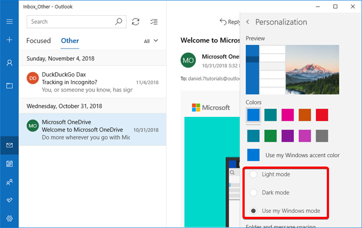Open the Folders icon in sidebar
Screen dimensions: 362x228
pos(9,85)
